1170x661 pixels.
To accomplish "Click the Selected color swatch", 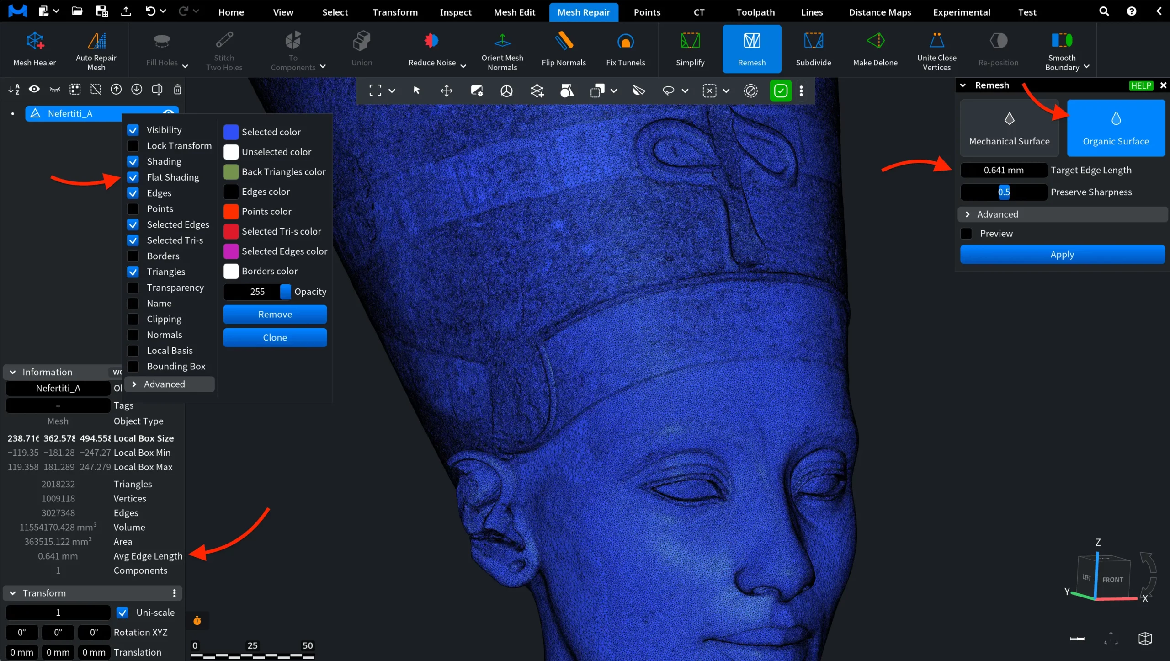I will click(231, 132).
